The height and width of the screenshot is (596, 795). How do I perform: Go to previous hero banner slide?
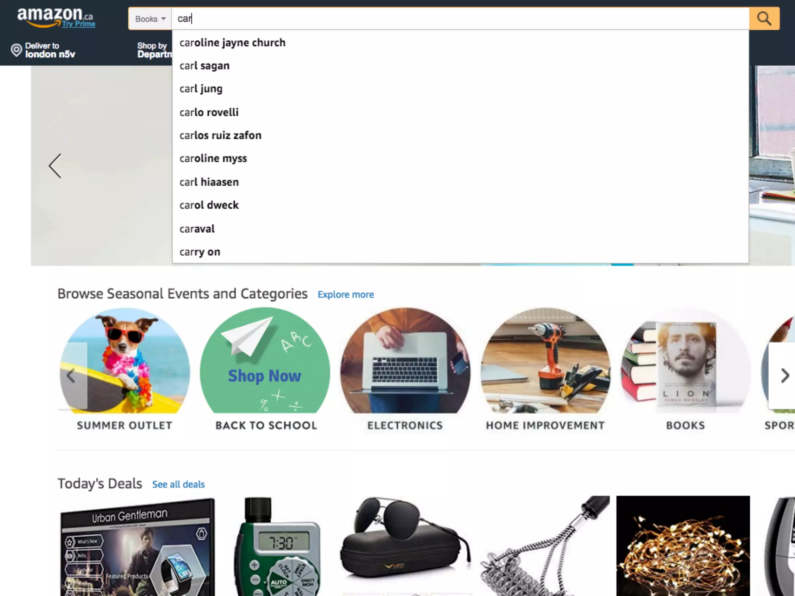pos(55,166)
